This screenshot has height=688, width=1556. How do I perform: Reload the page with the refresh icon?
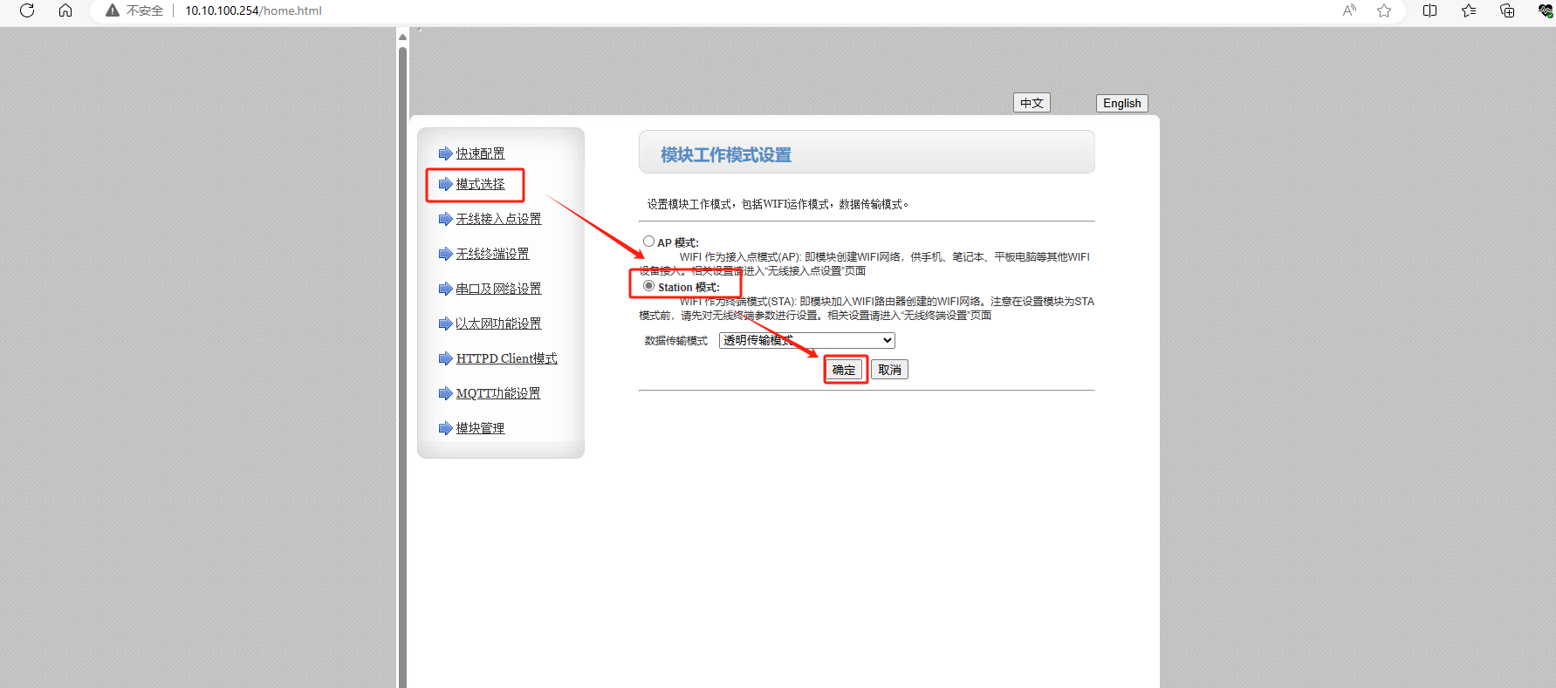[27, 10]
